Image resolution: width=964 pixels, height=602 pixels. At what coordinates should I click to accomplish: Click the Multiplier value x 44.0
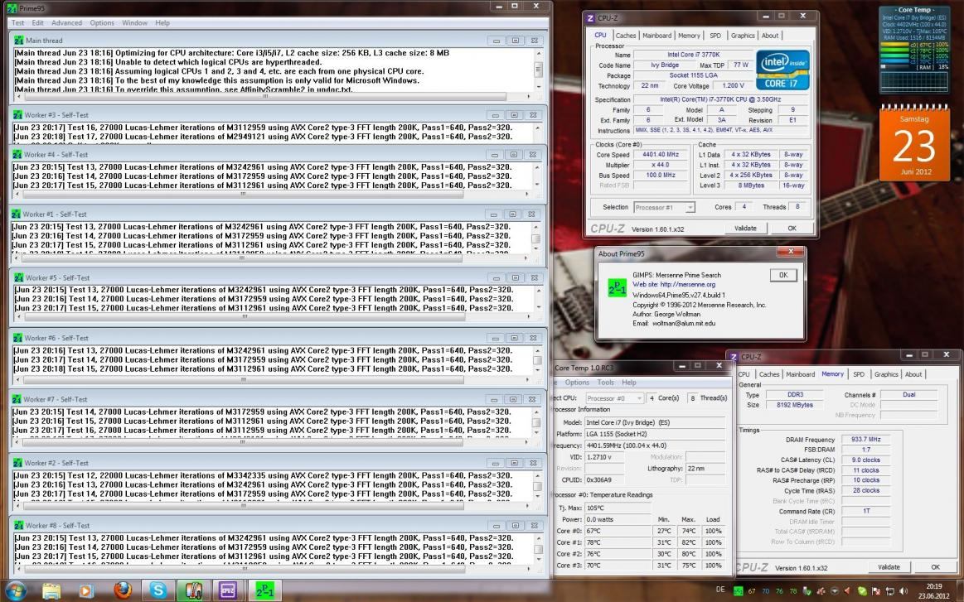click(x=661, y=165)
